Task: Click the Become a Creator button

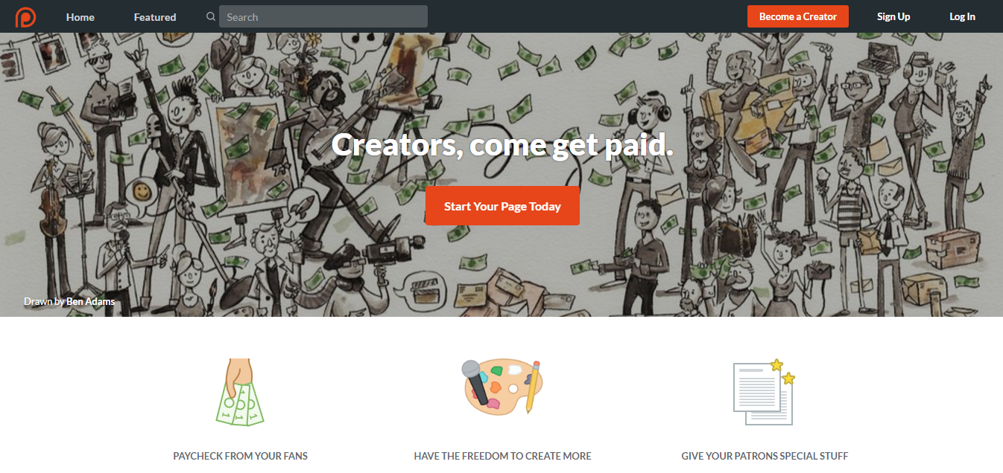Action: (x=798, y=16)
